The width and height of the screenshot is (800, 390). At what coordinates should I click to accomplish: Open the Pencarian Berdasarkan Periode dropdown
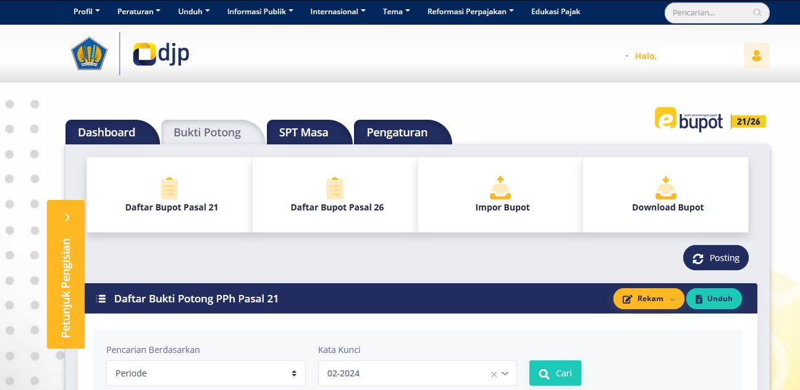[x=206, y=373]
